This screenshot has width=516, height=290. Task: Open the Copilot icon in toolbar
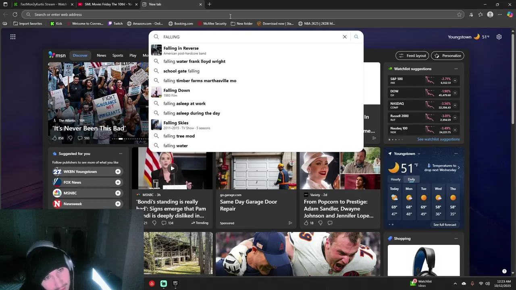pyautogui.click(x=510, y=14)
